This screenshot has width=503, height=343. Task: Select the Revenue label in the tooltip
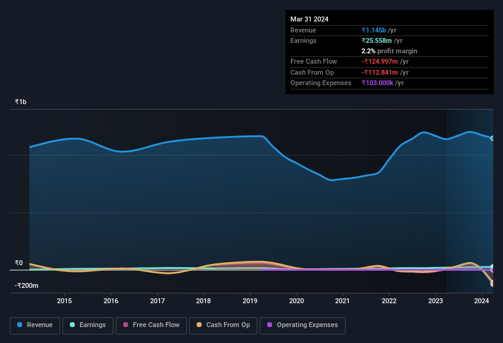[x=303, y=30]
